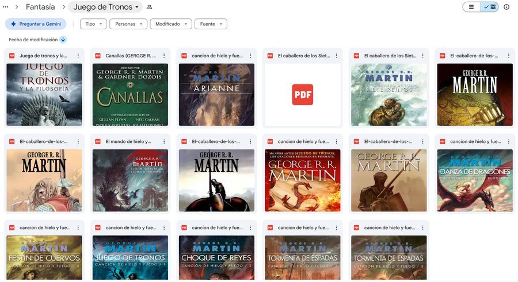Open more actions for the file without preview
This screenshot has height=282, width=518.
[337, 56]
